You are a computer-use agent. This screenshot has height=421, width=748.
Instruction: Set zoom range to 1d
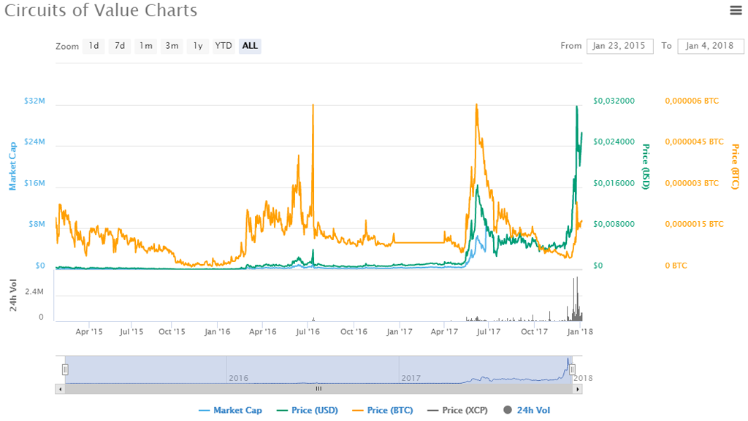point(93,46)
